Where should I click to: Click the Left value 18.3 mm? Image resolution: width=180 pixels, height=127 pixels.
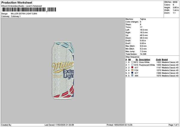pyautogui.click(x=144, y=30)
